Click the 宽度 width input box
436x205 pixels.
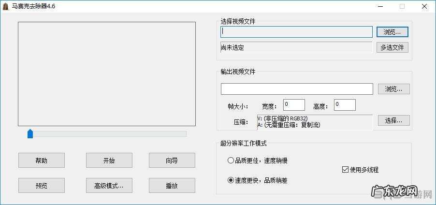tap(294, 104)
